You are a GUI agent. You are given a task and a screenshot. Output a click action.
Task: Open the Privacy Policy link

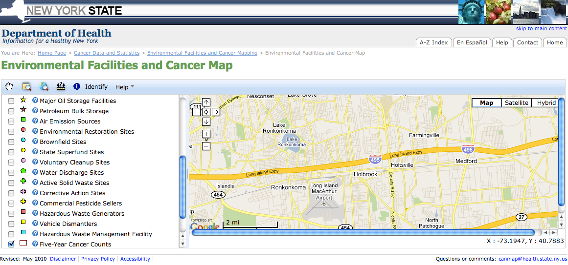pos(98,259)
